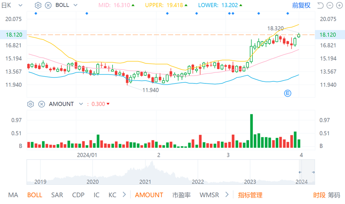The width and height of the screenshot is (345, 204).
Task: Select the AMOUNT sub indicator tab
Action: [x=149, y=195]
